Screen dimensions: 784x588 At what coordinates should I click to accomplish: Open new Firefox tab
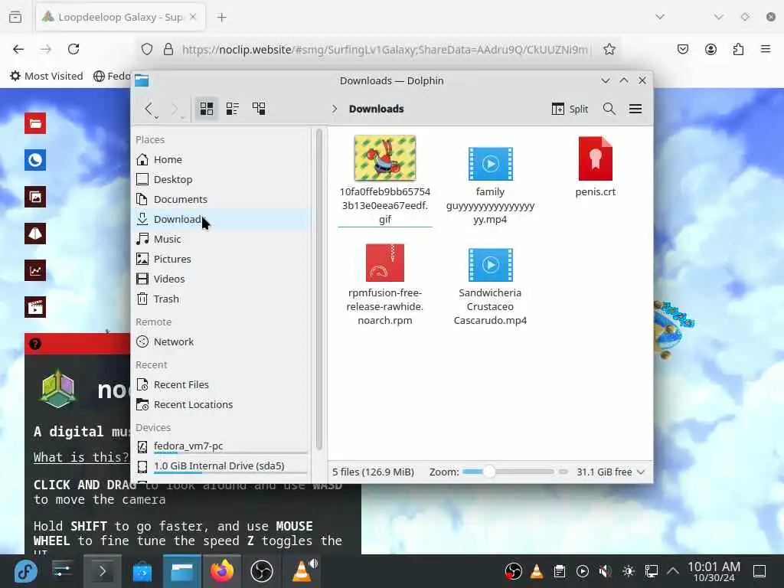221,18
